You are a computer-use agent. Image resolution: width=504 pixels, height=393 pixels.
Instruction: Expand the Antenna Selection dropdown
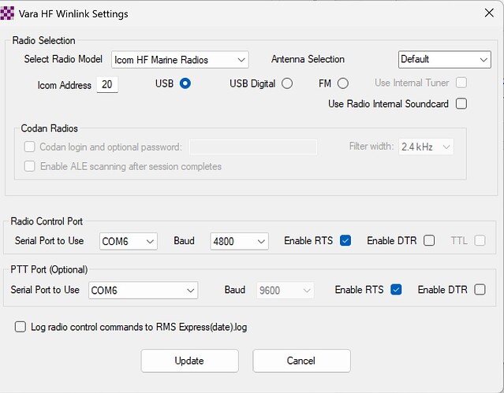(x=444, y=60)
